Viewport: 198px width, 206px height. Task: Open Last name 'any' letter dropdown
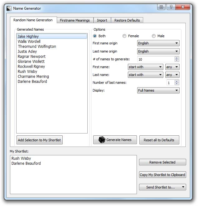172,75
